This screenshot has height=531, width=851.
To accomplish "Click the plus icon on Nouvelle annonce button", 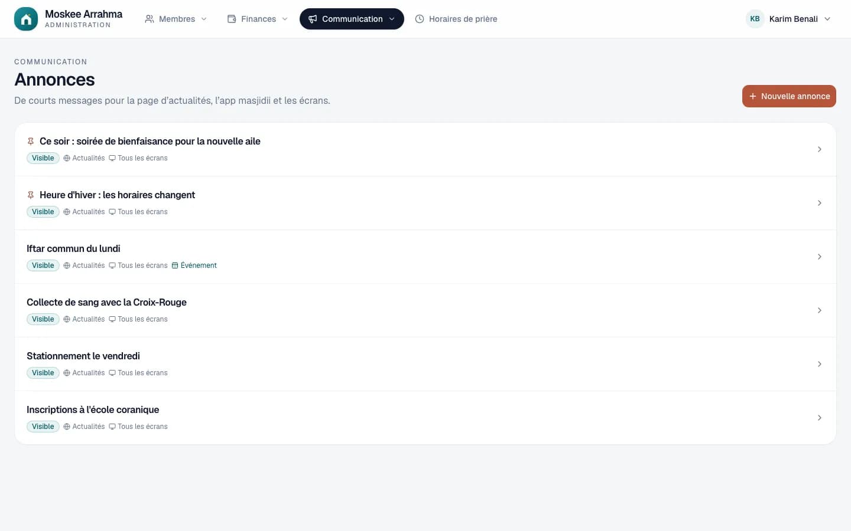I will tap(753, 96).
